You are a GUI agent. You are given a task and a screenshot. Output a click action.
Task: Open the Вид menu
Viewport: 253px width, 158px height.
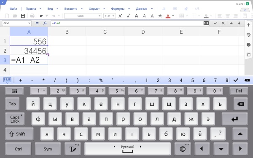click(x=50, y=9)
